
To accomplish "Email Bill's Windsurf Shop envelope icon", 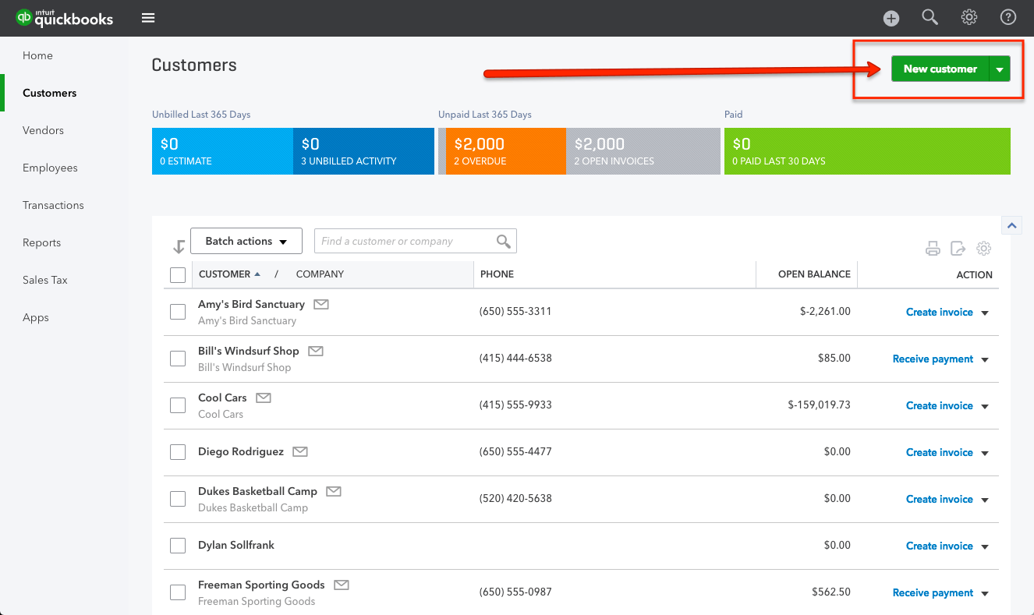I will 315,351.
